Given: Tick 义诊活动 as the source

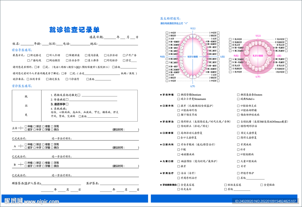Looking at the screenshot, I should click(105, 55).
